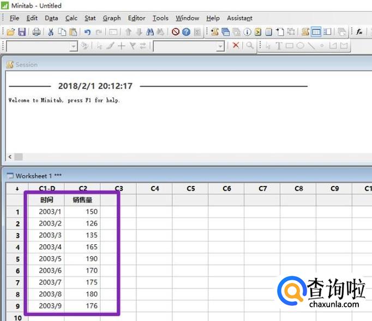Open the Editor menu
The height and width of the screenshot is (321, 372).
point(137,18)
